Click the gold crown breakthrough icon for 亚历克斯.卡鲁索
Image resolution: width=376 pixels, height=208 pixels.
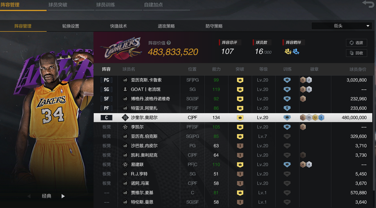point(240,80)
